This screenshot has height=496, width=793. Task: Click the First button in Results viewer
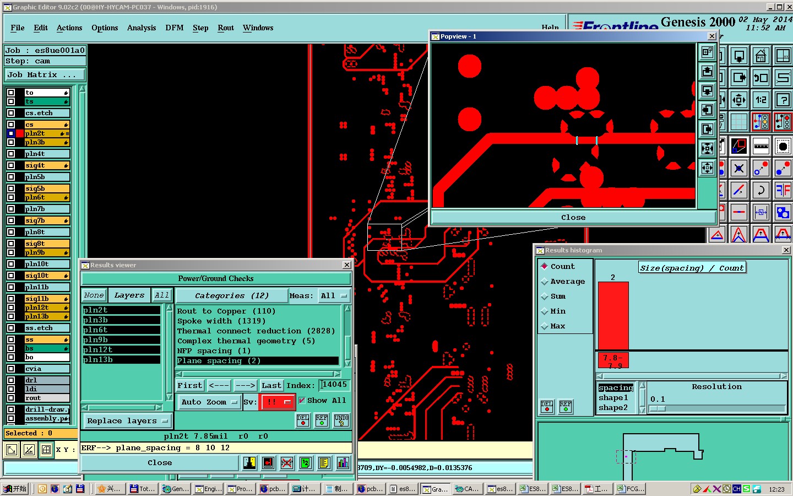[190, 385]
